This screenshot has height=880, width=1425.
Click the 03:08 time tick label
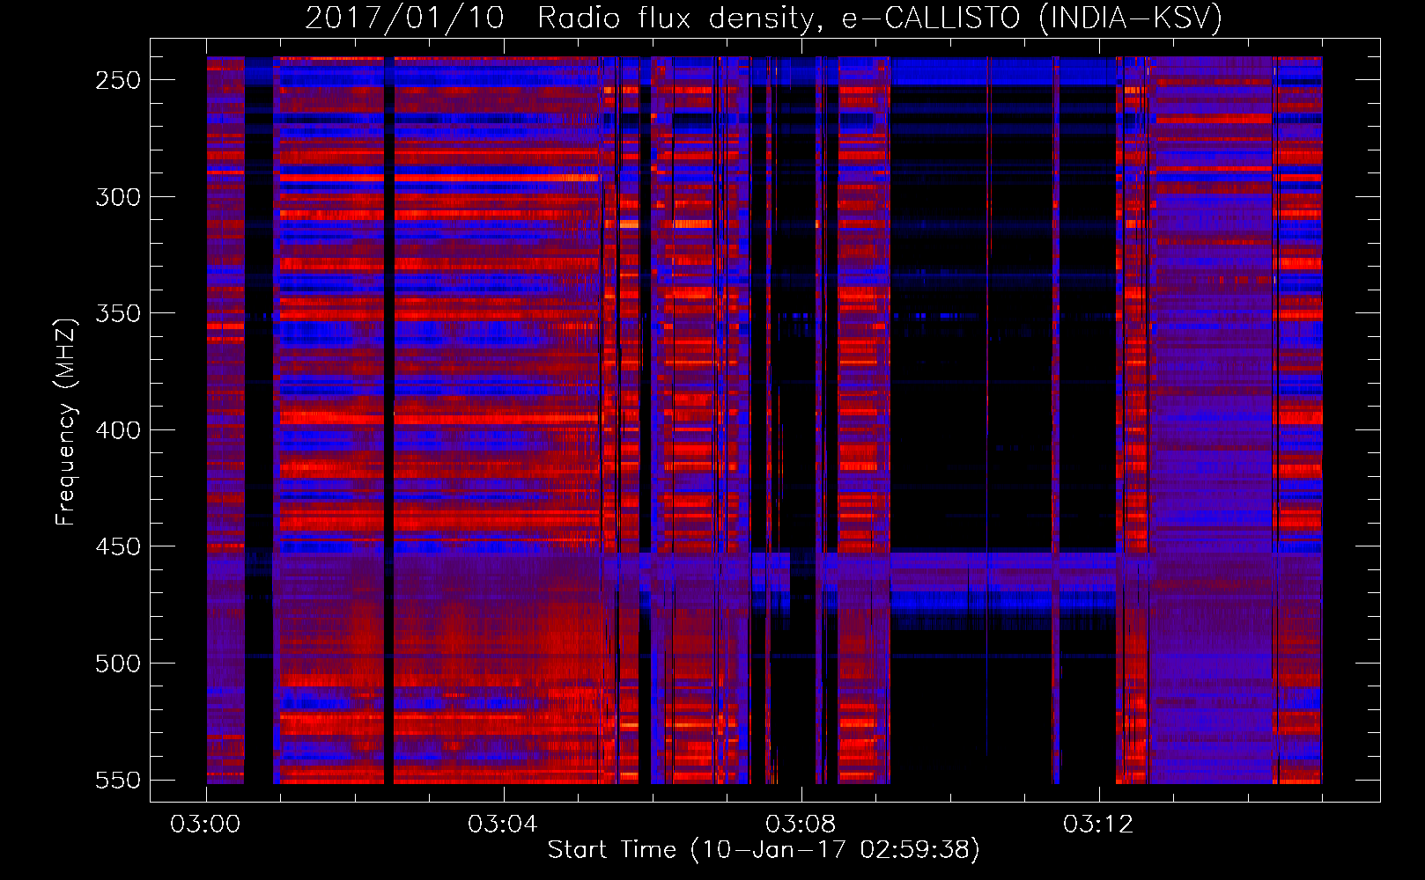click(x=801, y=825)
